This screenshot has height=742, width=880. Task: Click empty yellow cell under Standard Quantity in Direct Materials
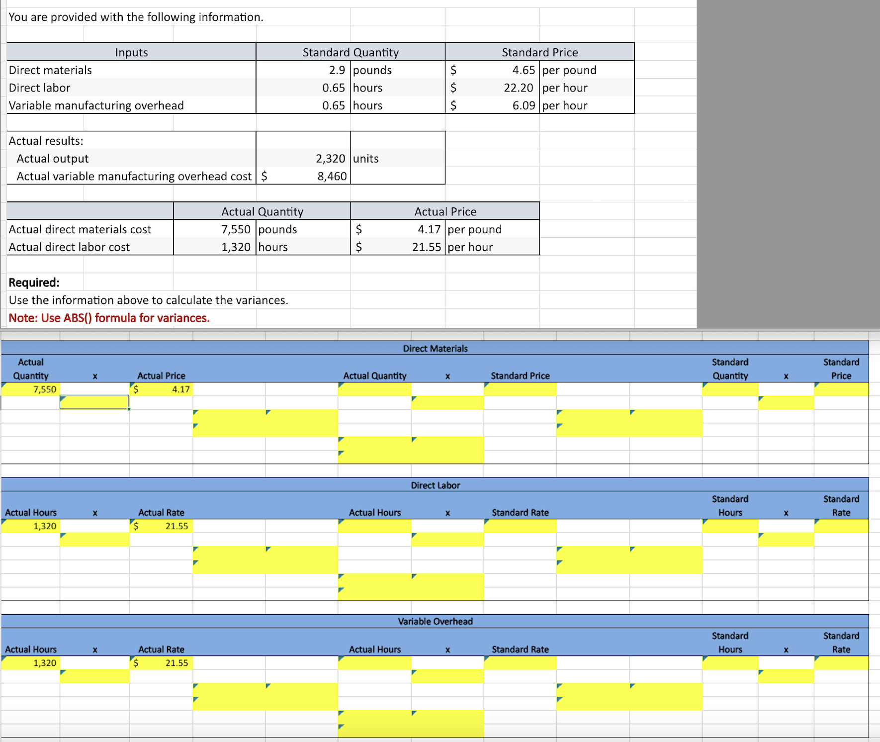click(x=730, y=389)
